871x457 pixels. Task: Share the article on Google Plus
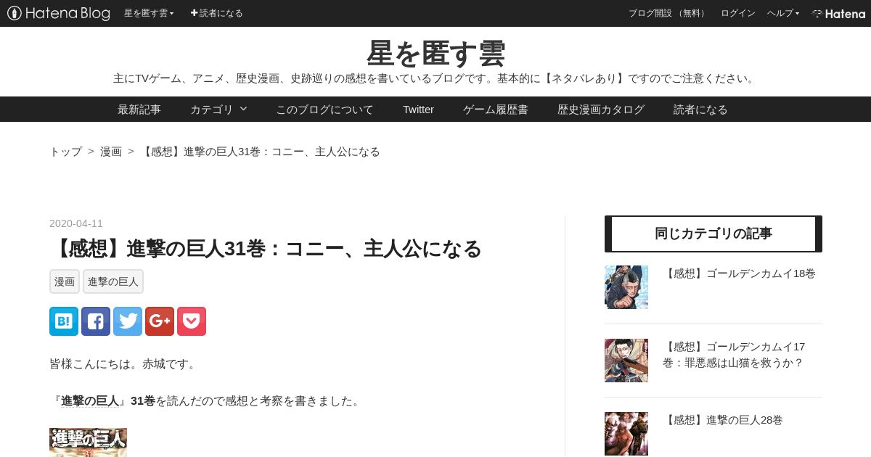coord(160,321)
